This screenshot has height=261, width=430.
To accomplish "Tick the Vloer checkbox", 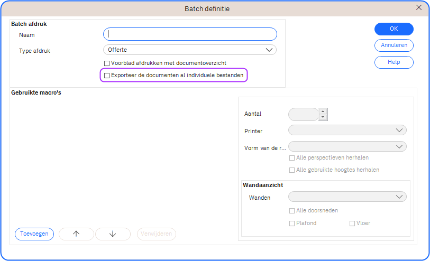I will [352, 223].
